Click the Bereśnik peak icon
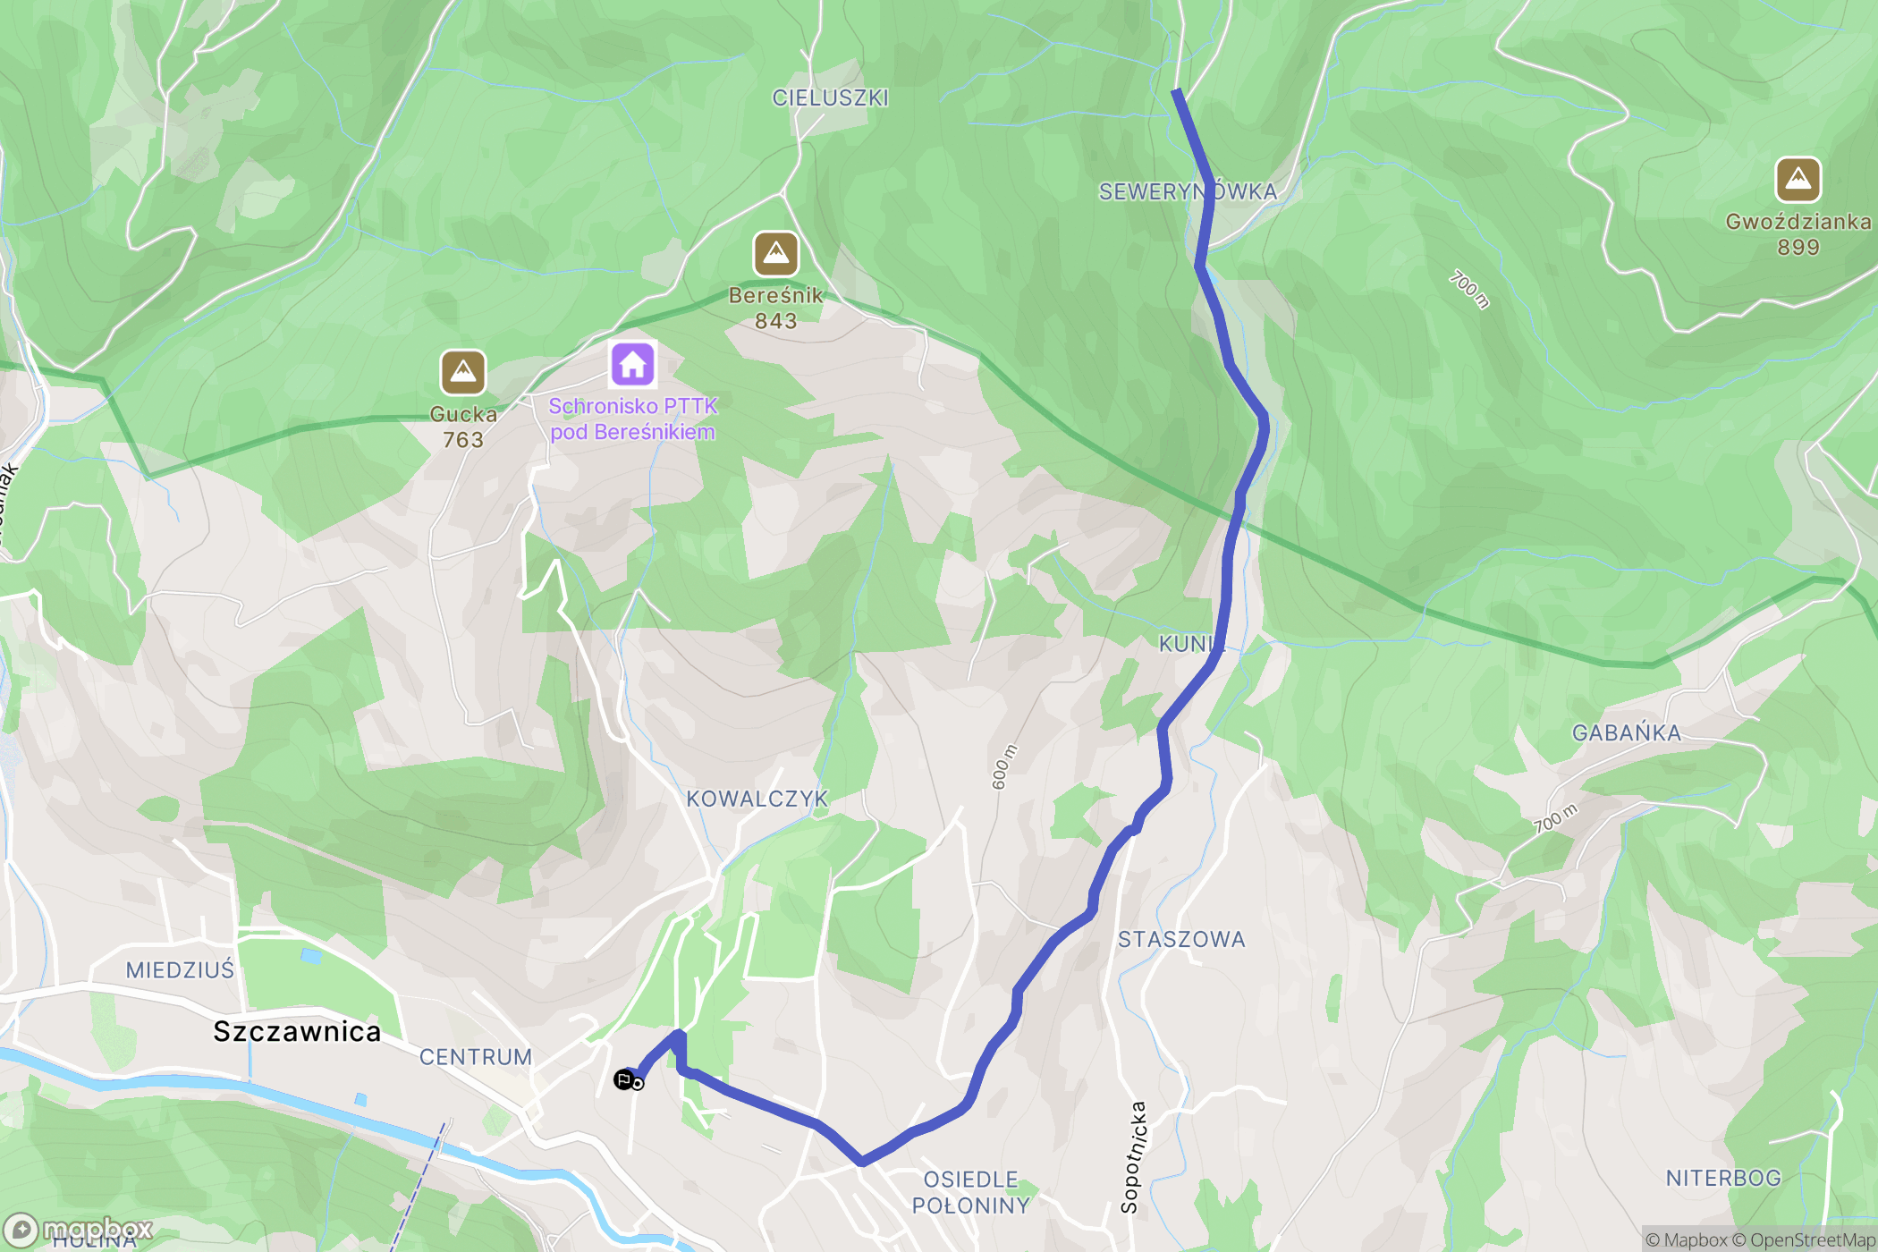Viewport: 1878px width, 1252px height. tap(775, 254)
